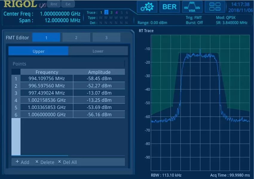Screen dimensions: 254x179
Task: Click the Rmt indicator
Action: [54, 4]
